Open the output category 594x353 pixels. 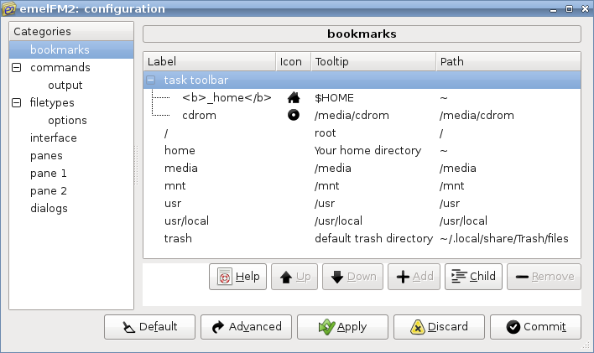65,86
